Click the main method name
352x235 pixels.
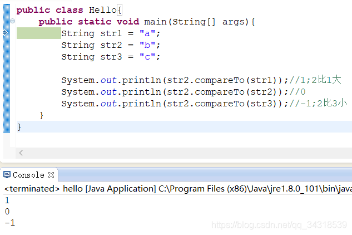click(x=155, y=22)
